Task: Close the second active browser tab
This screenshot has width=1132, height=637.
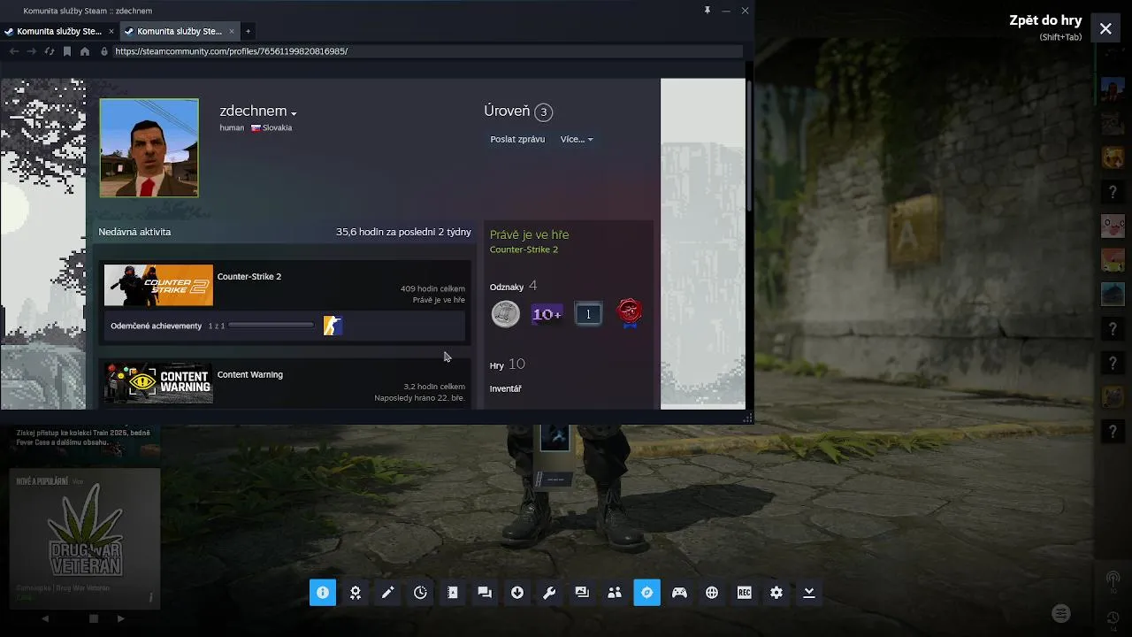Action: tap(232, 31)
